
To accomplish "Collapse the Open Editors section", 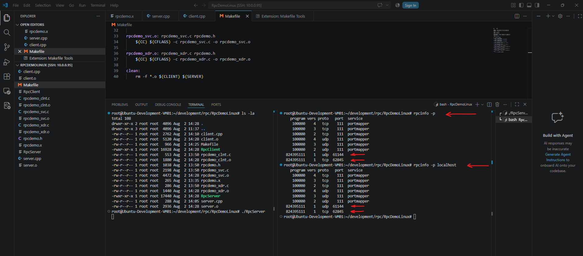I will tap(17, 25).
